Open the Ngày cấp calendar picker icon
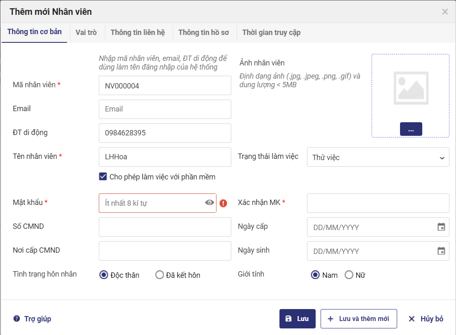Image resolution: width=456 pixels, height=335 pixels. click(441, 227)
